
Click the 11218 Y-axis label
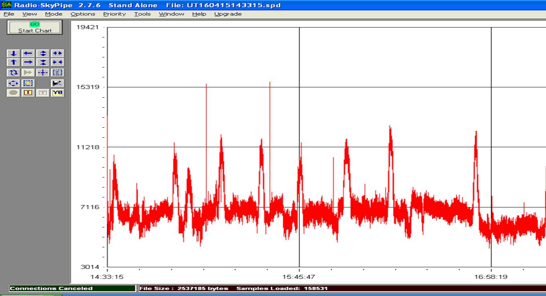pyautogui.click(x=88, y=147)
